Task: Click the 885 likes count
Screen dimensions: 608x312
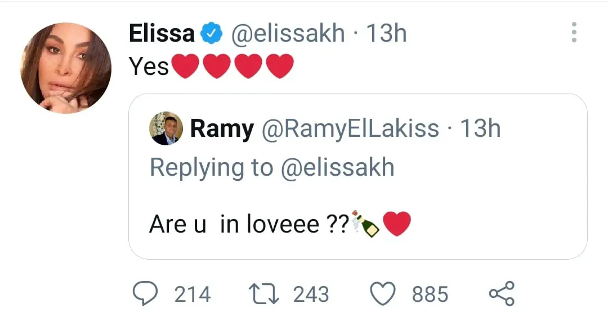Action: tap(430, 294)
